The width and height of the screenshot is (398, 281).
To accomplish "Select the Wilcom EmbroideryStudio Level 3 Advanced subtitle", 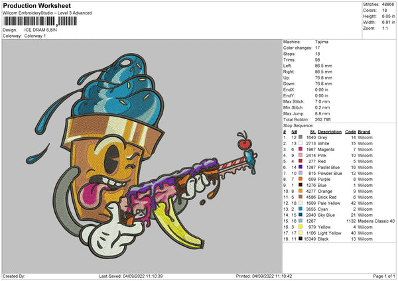I will (x=47, y=13).
